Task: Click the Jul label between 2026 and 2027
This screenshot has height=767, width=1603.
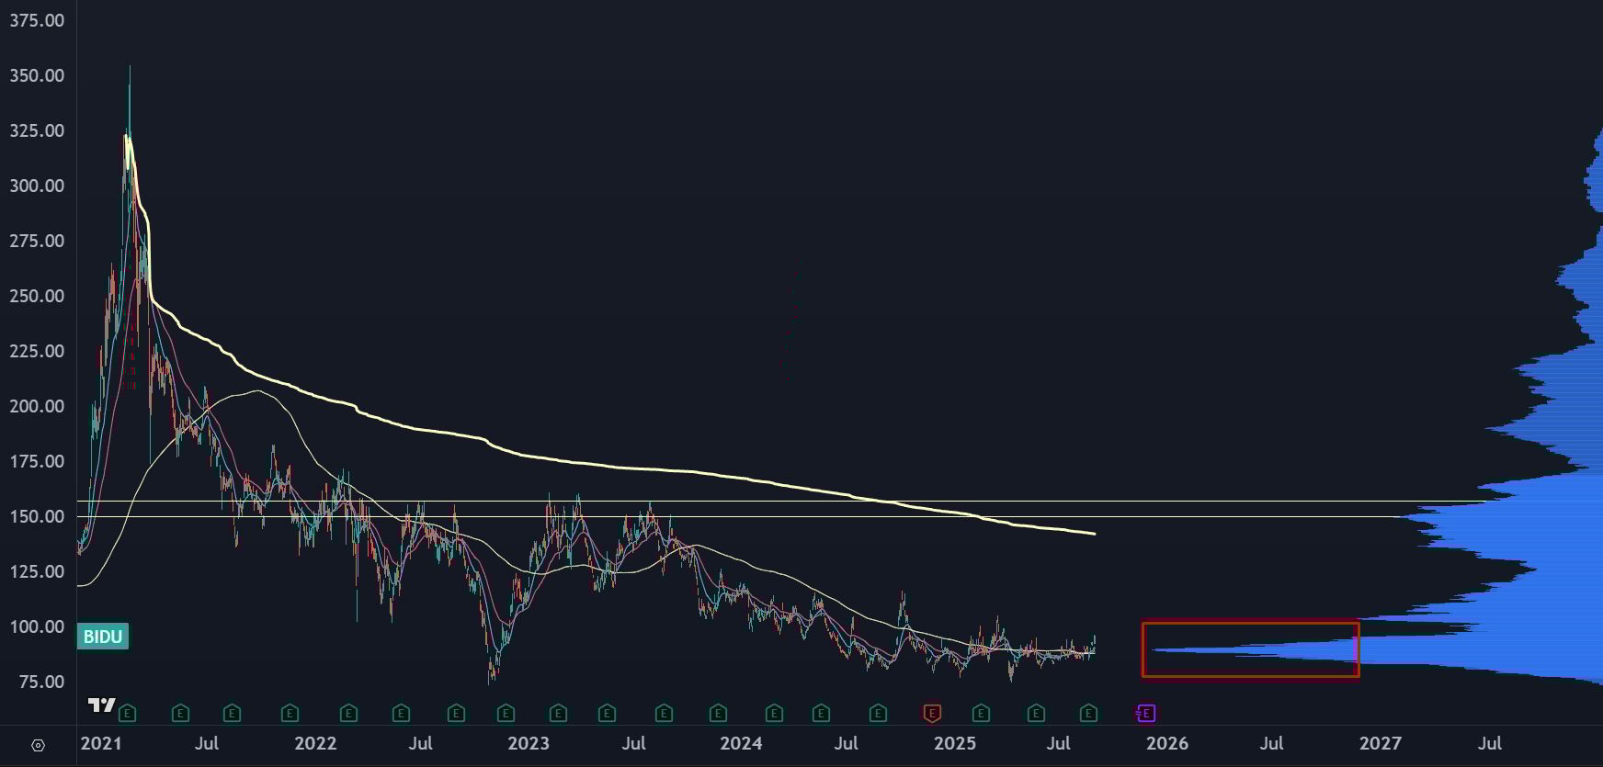Action: click(1272, 743)
